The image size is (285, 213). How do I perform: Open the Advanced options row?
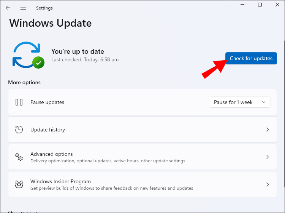(x=142, y=157)
